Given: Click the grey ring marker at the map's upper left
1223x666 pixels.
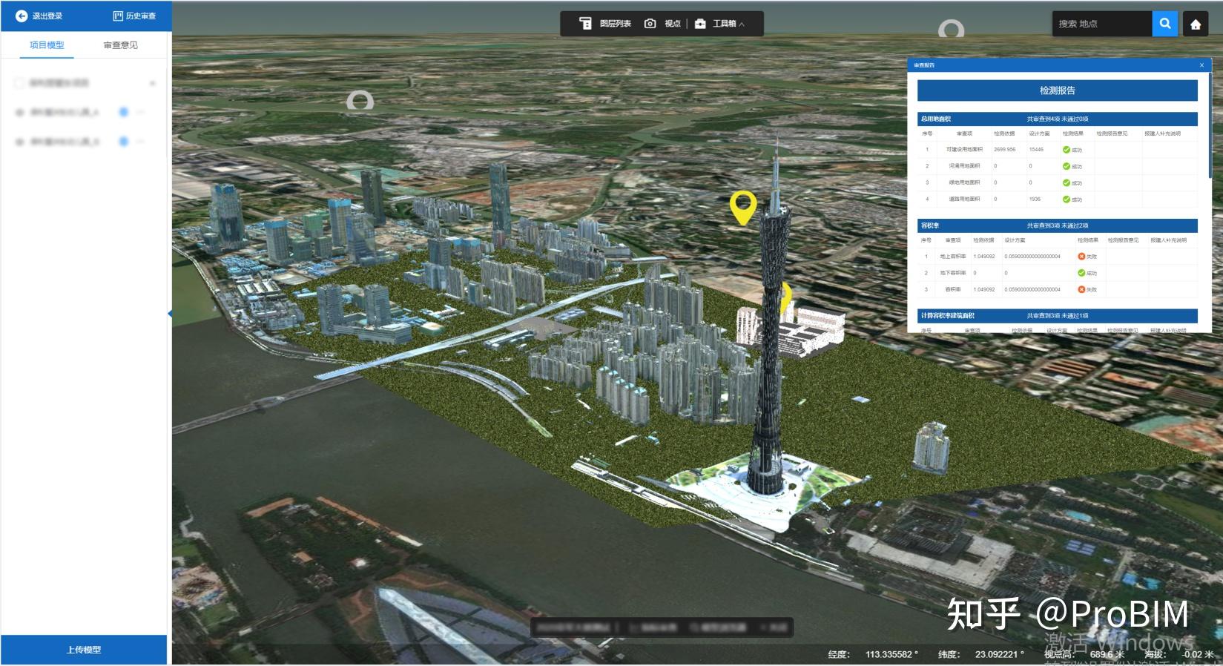Looking at the screenshot, I should coord(360,100).
